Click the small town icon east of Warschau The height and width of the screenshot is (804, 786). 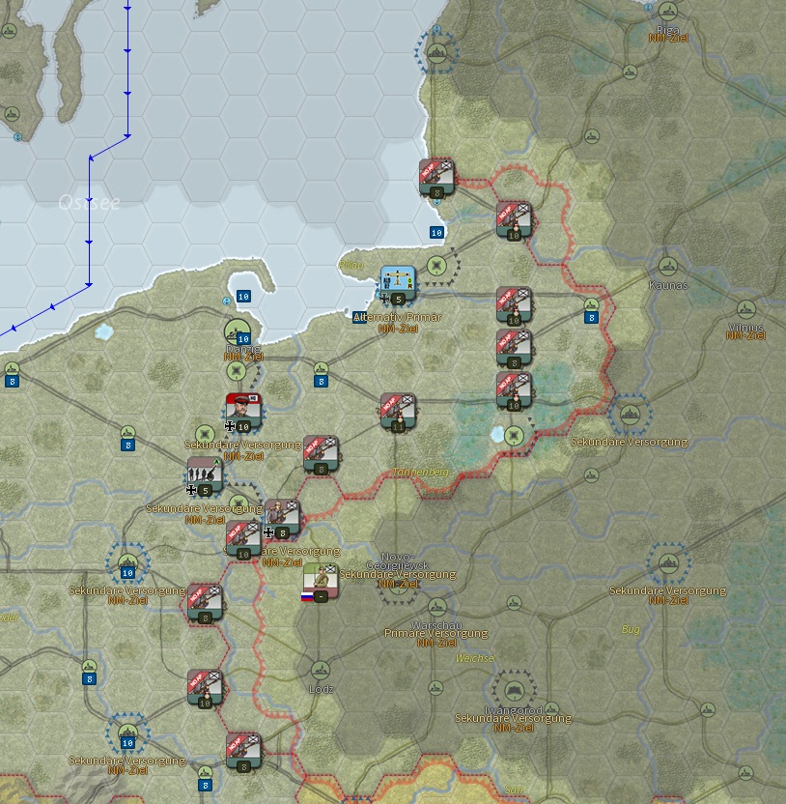pyautogui.click(x=514, y=603)
